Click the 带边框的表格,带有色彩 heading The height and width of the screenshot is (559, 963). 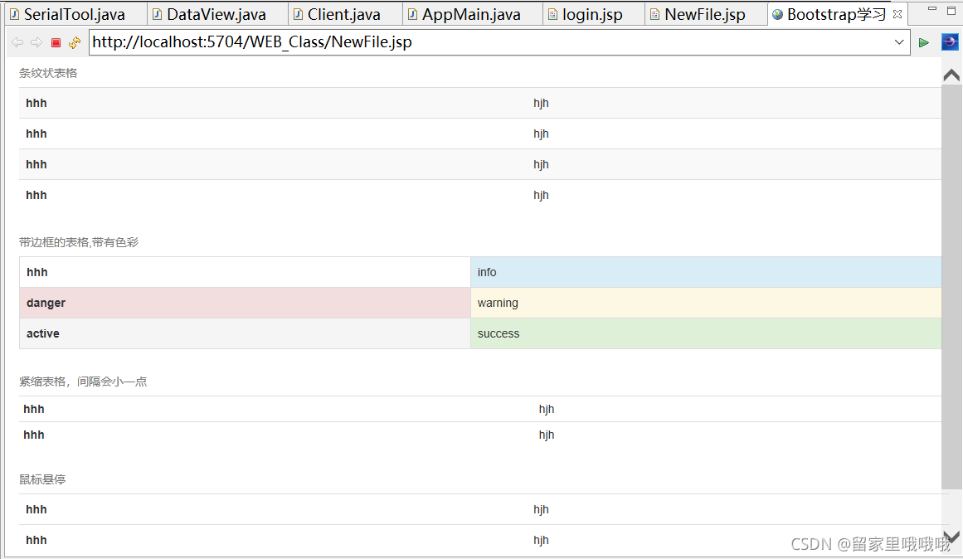[79, 243]
